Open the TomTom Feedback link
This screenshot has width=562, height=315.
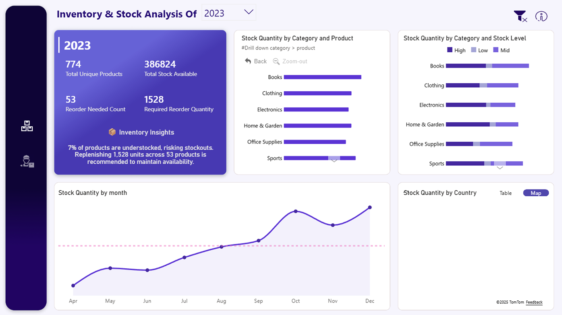pyautogui.click(x=534, y=302)
